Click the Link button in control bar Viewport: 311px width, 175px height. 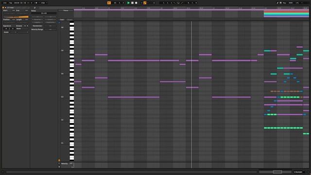5,3
